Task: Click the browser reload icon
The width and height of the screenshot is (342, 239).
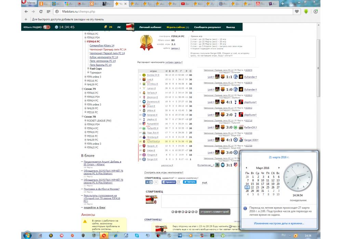Action: (x=41, y=11)
